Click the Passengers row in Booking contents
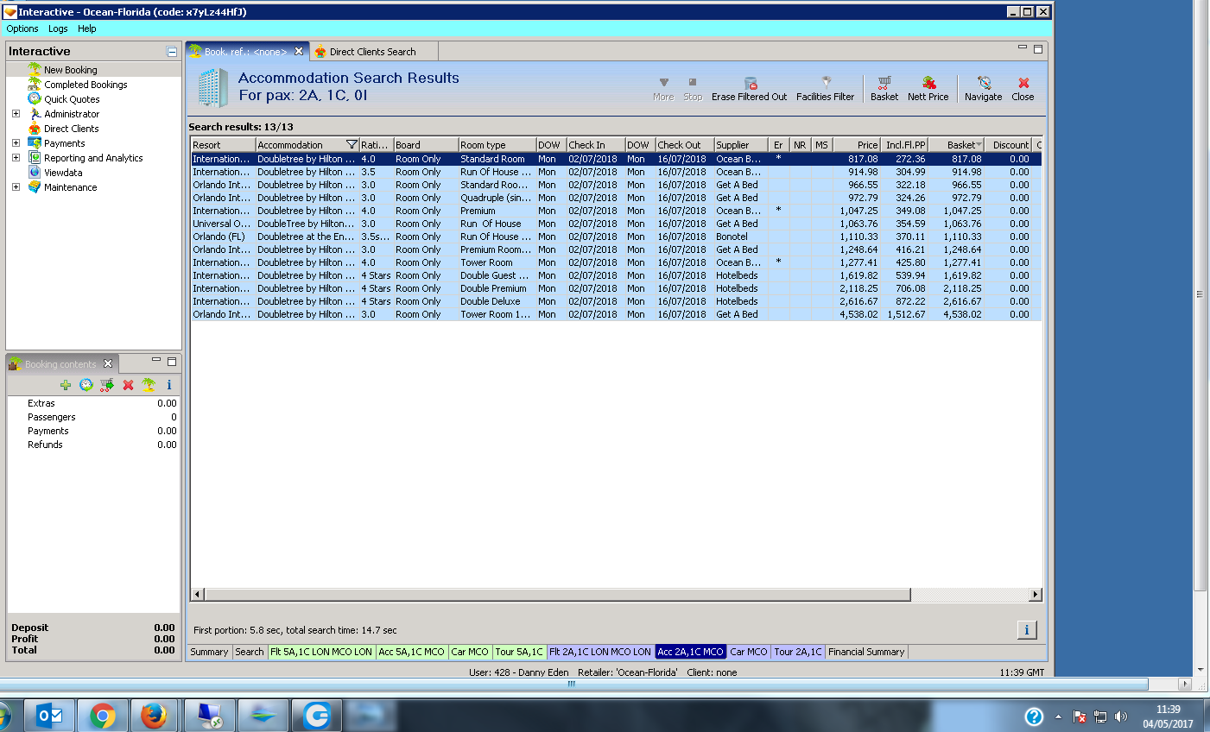This screenshot has height=732, width=1210. click(x=93, y=417)
